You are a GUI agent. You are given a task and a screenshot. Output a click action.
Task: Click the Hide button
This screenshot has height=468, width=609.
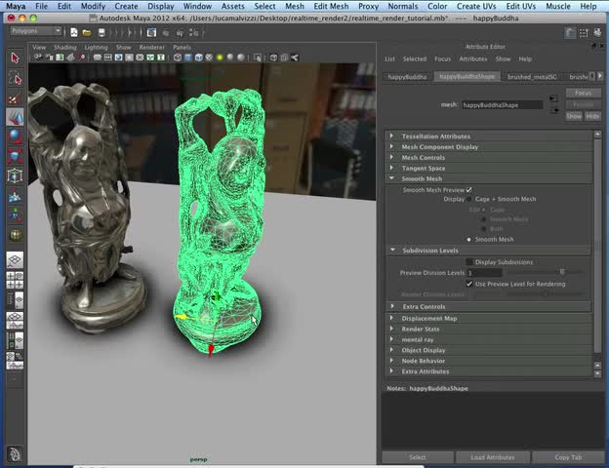tap(592, 116)
